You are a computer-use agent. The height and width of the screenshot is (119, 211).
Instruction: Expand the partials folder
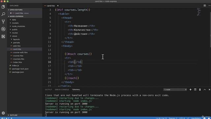(16, 43)
